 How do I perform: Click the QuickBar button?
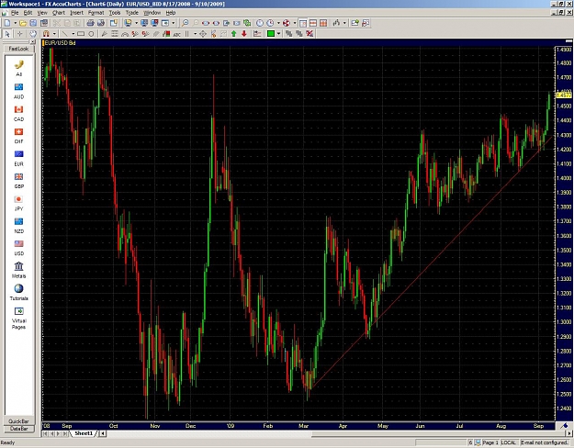tap(18, 420)
